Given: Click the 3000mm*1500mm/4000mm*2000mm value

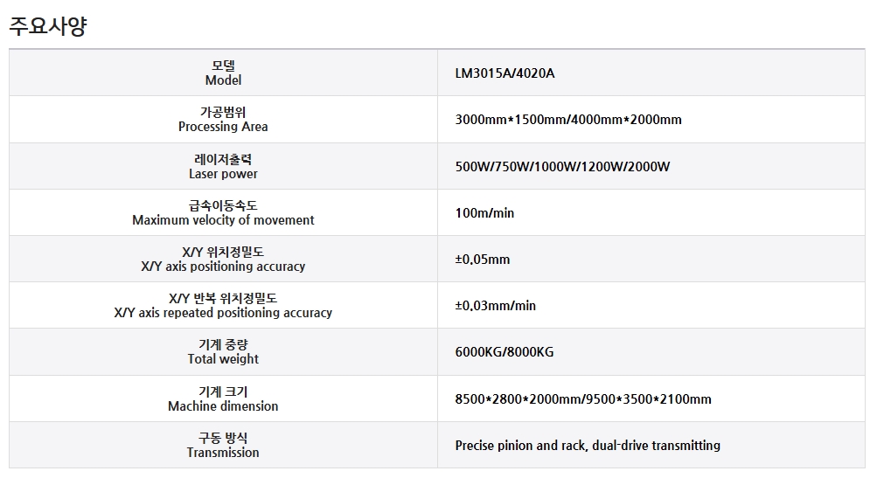Looking at the screenshot, I should coord(568,120).
